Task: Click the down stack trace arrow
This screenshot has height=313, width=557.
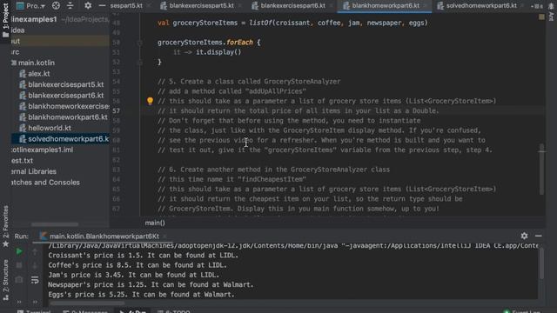Action: [x=35, y=265]
